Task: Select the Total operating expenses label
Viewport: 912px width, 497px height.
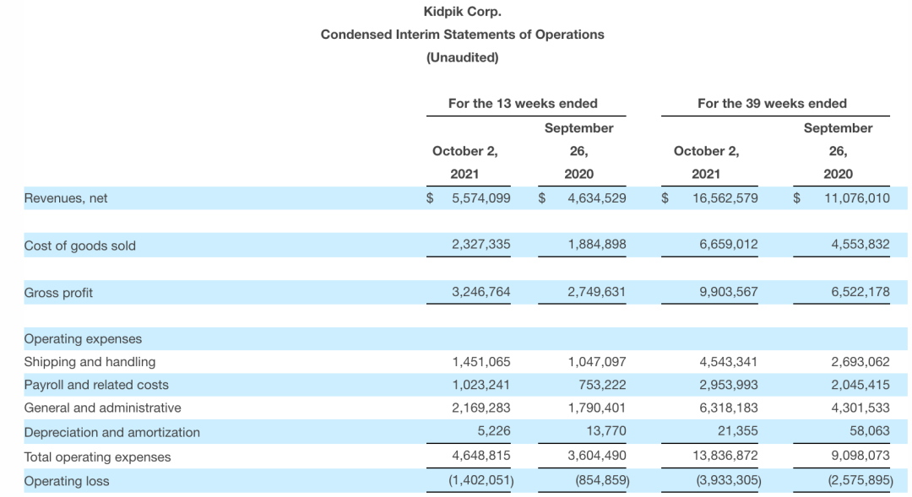Action: click(97, 456)
